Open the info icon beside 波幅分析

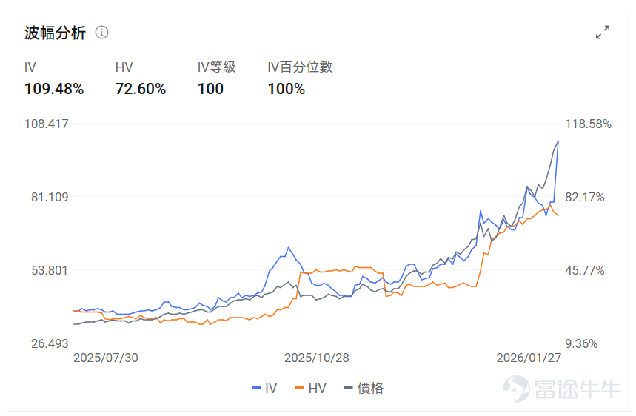102,32
